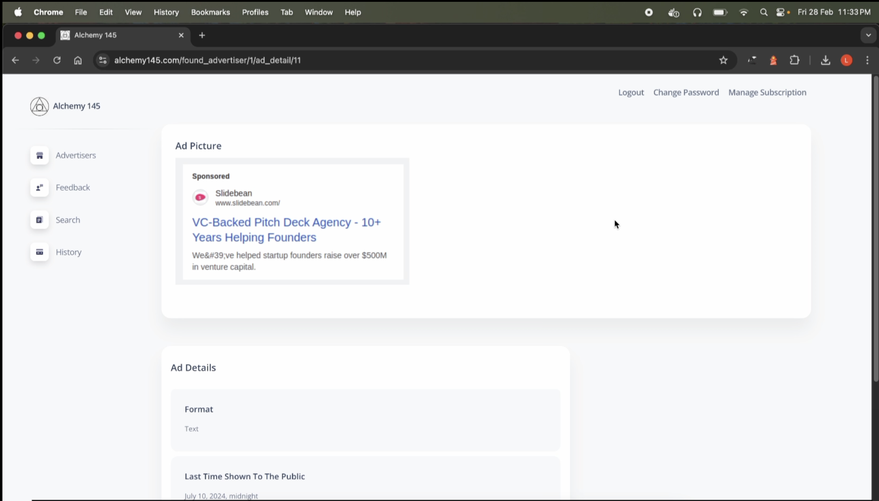Screen dimensions: 879x501
Task: Reload the current page
Action: click(57, 61)
